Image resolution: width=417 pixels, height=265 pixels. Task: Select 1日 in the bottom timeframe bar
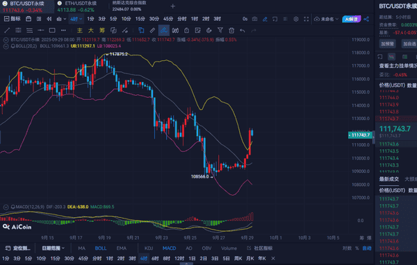[192, 258]
